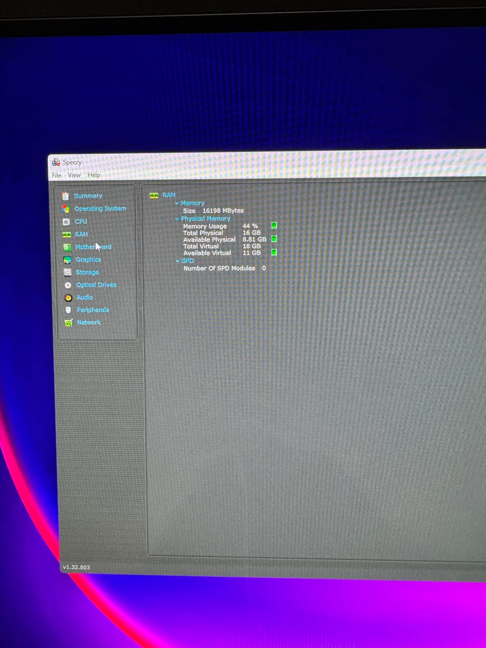Open the Network section
The image size is (486, 648).
coord(89,322)
